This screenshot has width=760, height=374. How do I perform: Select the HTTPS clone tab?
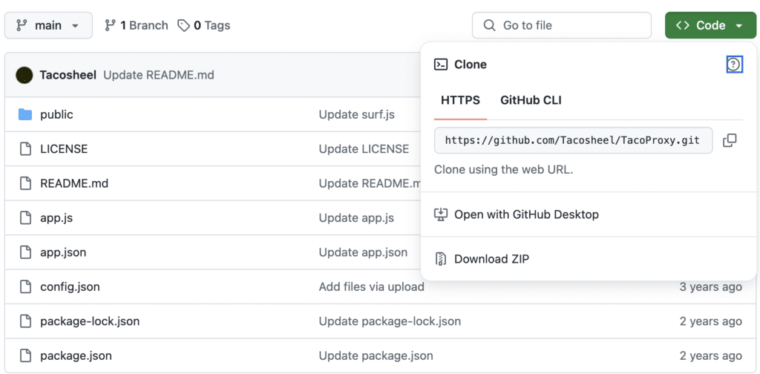pyautogui.click(x=460, y=100)
